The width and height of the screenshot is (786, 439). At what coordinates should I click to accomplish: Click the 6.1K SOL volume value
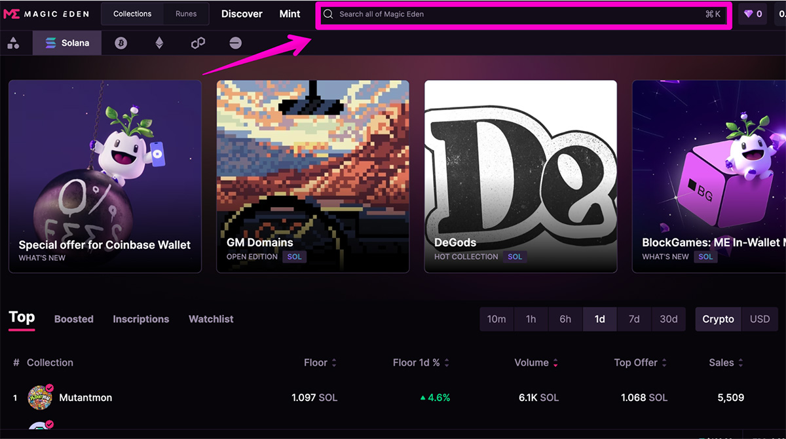(x=538, y=397)
